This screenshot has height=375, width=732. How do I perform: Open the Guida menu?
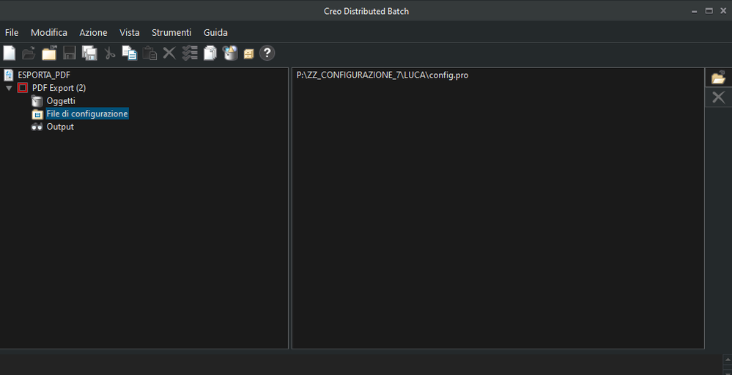coord(215,33)
